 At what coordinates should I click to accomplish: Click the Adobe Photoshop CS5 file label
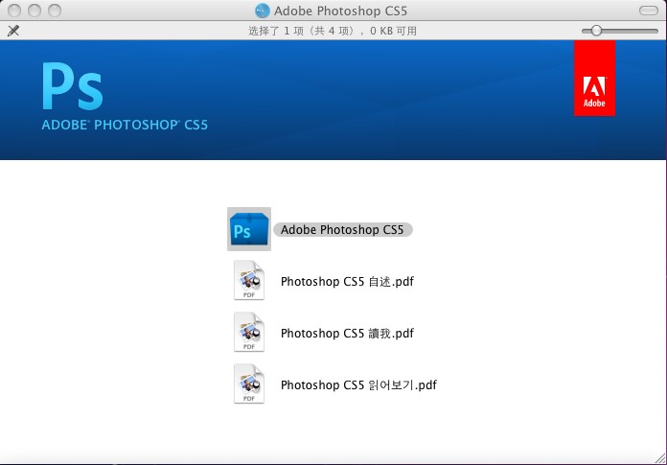pos(342,230)
